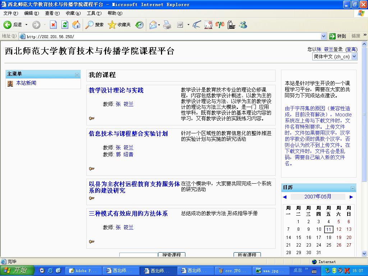Screen dimensions: 368x276
Task: Click the page icon in address bar
Action: point(23,36)
